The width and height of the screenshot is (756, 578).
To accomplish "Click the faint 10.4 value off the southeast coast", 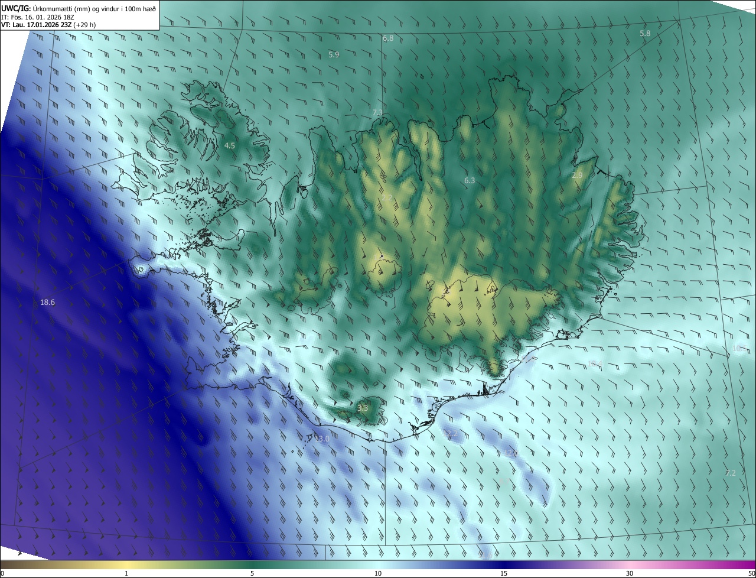I will click(595, 363).
